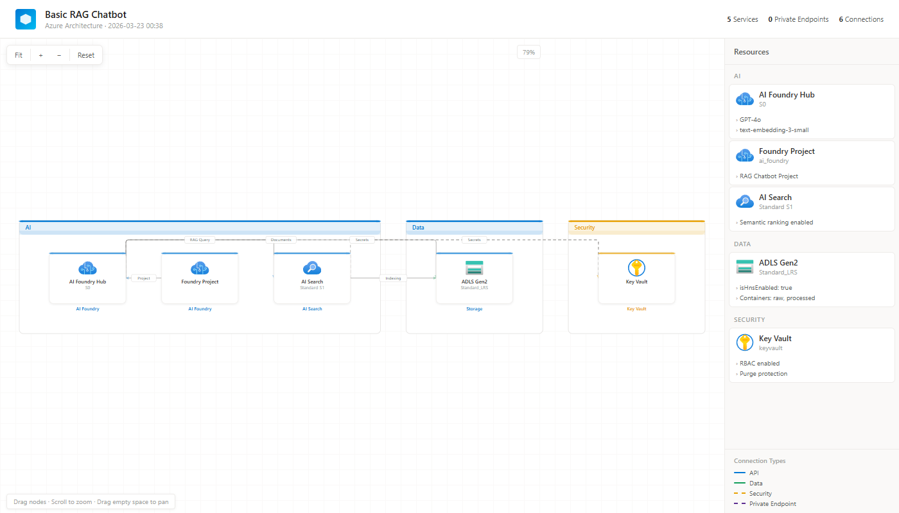
Task: Click AI Search icon in Resources panel
Action: pyautogui.click(x=745, y=202)
